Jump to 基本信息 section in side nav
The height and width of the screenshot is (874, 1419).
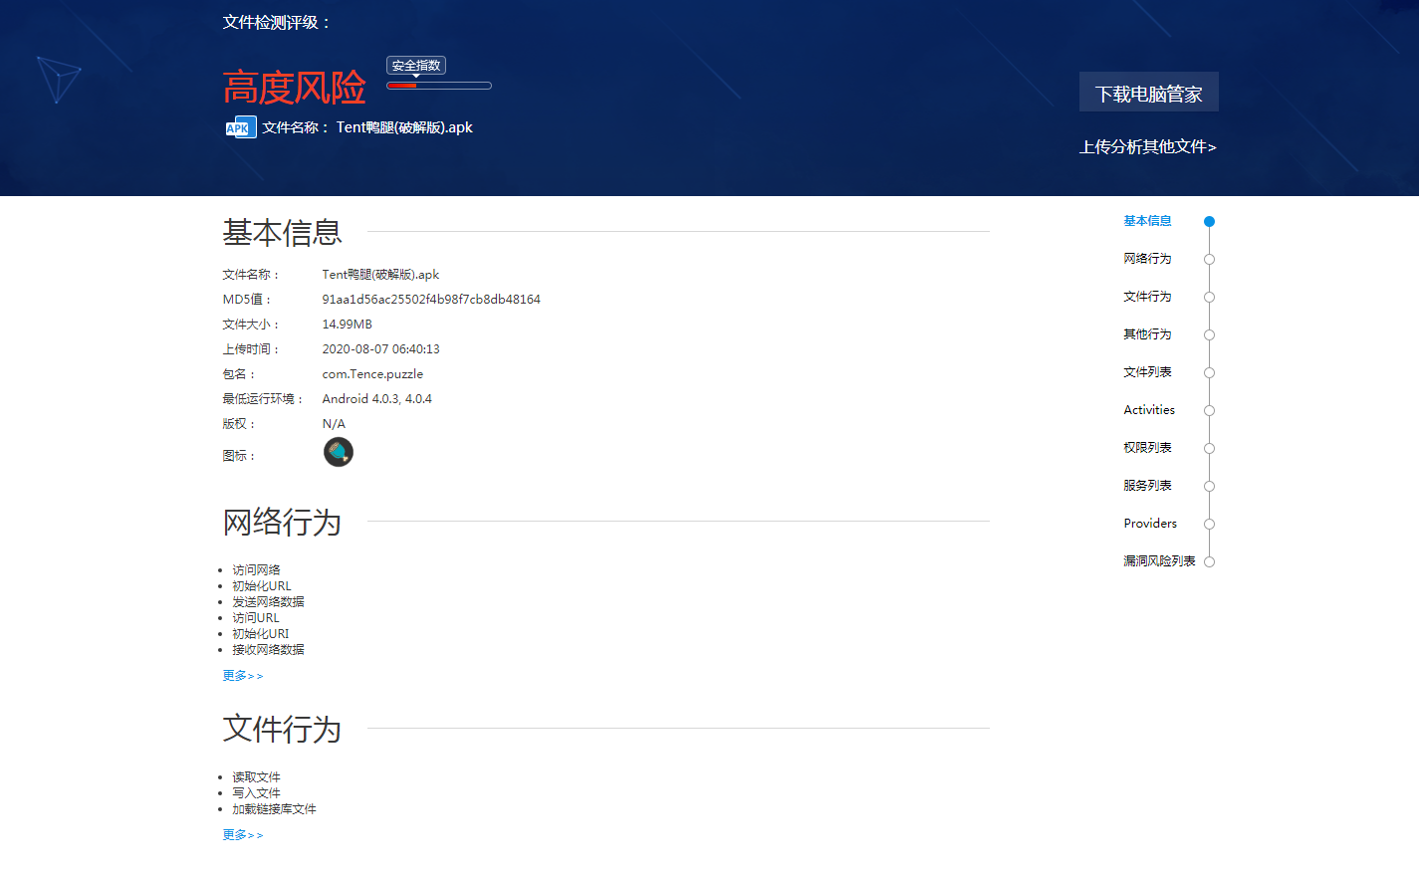[1147, 221]
